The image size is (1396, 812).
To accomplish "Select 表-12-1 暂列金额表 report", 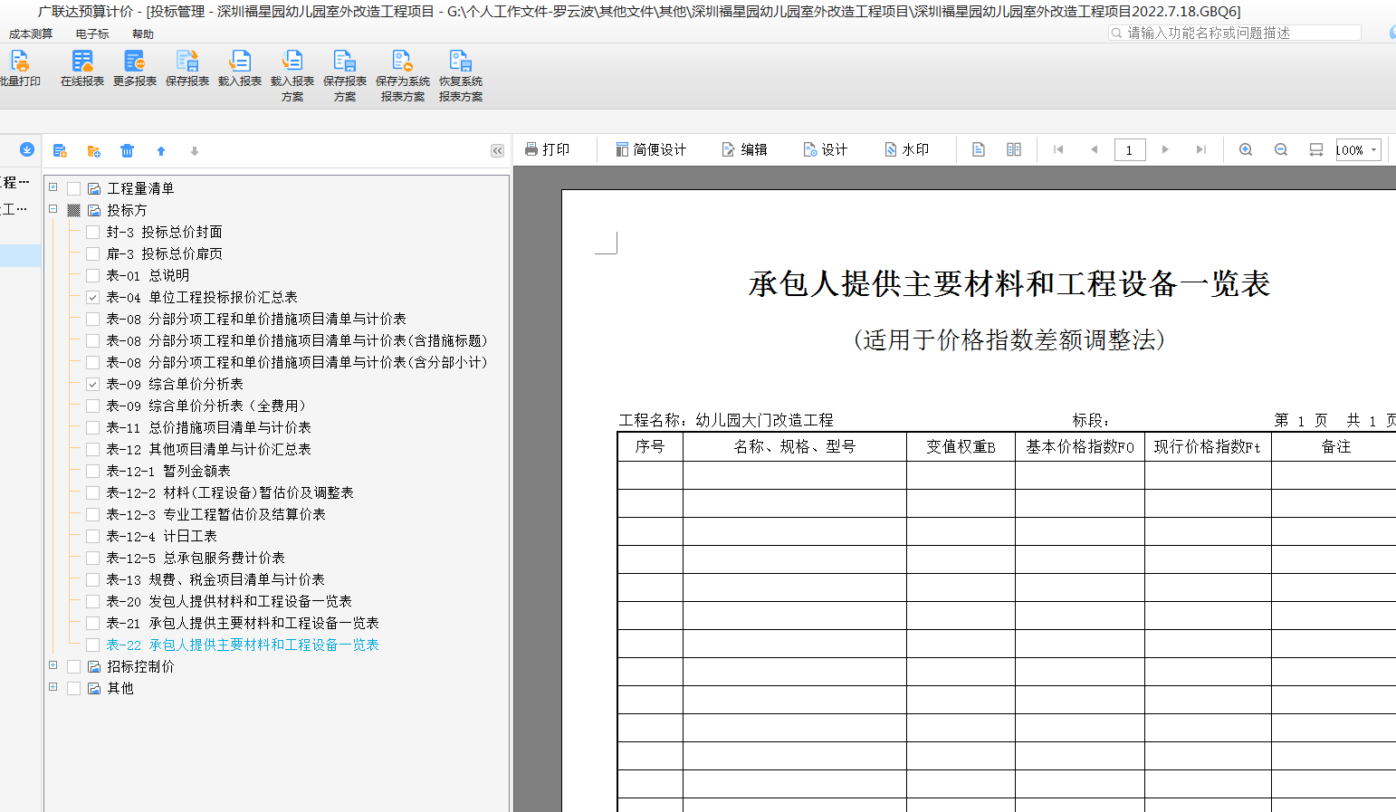I will point(168,471).
